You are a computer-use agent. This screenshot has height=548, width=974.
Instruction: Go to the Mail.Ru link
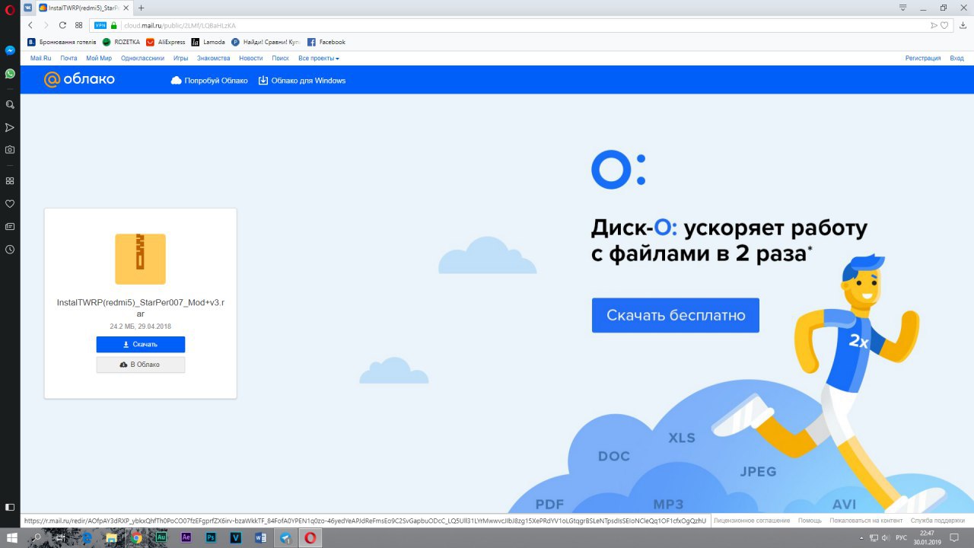pos(40,58)
